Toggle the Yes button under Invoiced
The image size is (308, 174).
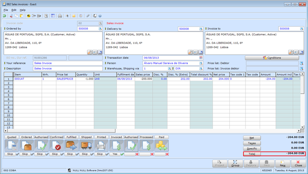click(x=115, y=154)
